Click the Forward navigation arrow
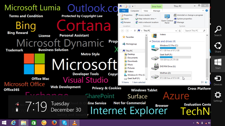 tap(127, 31)
